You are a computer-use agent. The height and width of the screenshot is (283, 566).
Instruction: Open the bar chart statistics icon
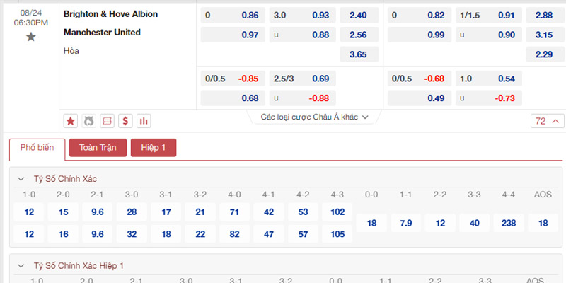click(144, 121)
